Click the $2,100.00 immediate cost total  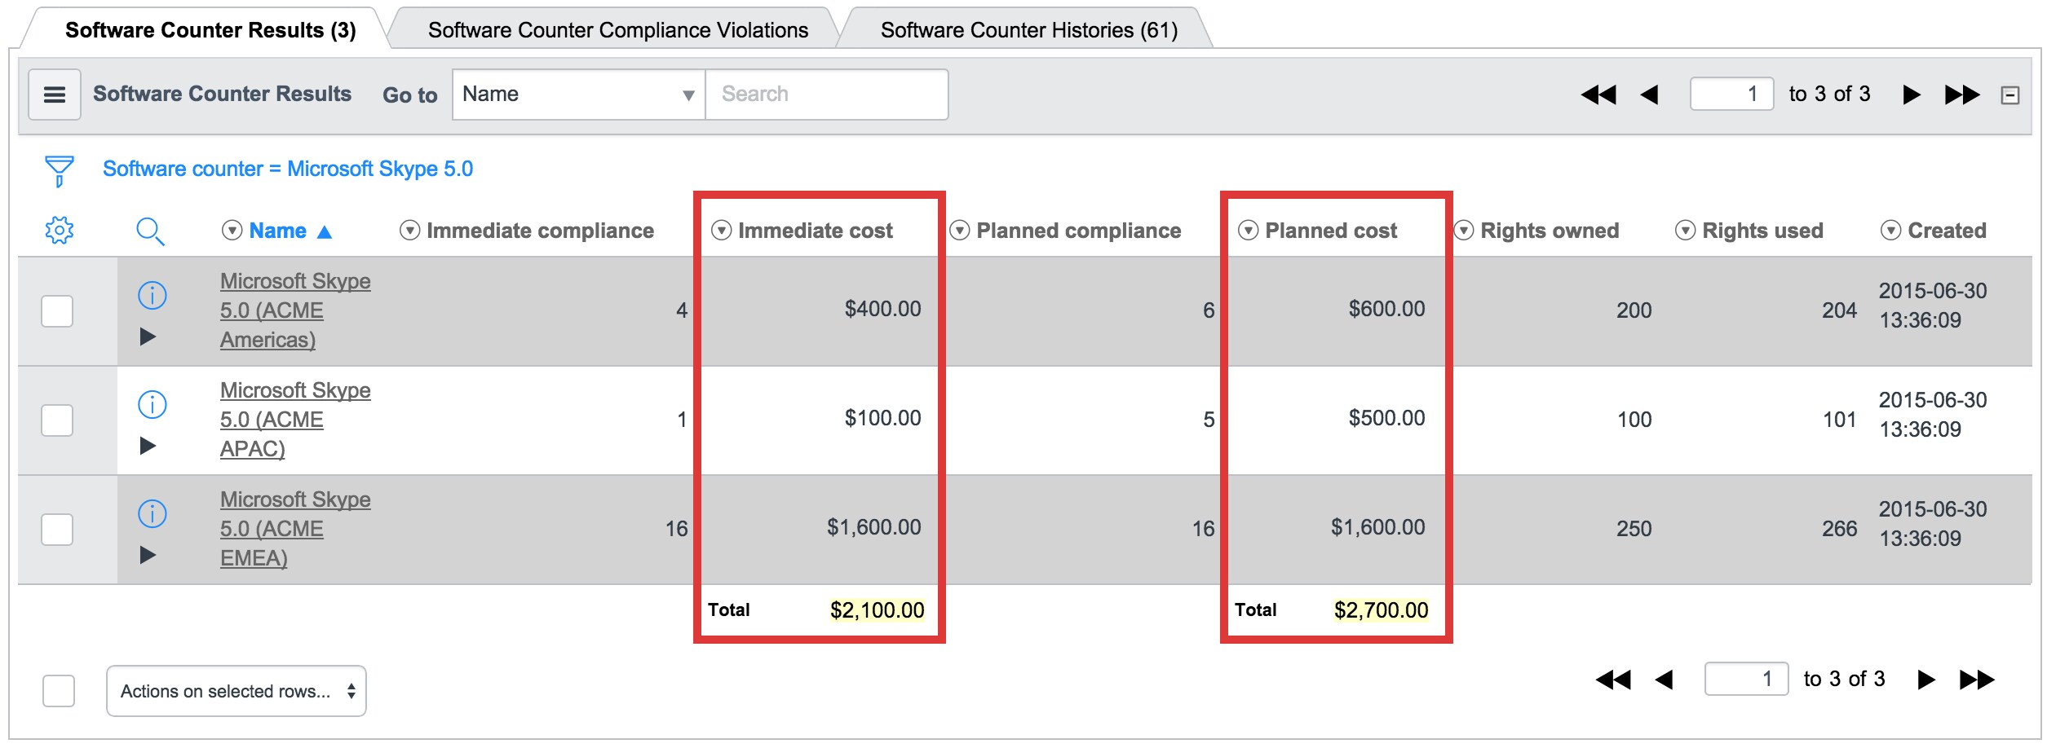point(877,610)
